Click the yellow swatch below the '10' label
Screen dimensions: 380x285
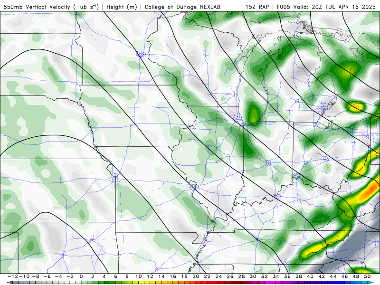tap(141, 282)
